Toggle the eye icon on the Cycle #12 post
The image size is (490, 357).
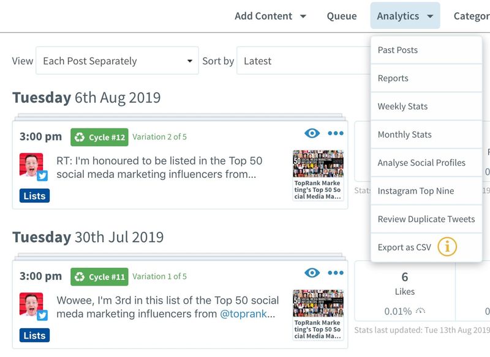tap(312, 133)
